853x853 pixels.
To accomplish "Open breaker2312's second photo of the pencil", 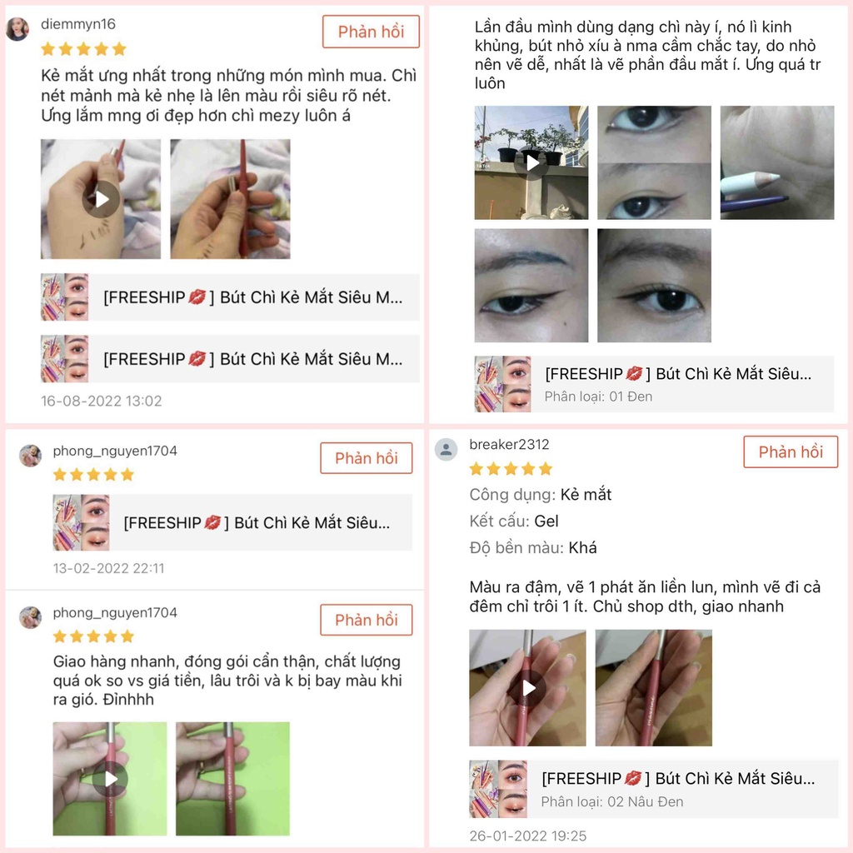I will (x=653, y=687).
